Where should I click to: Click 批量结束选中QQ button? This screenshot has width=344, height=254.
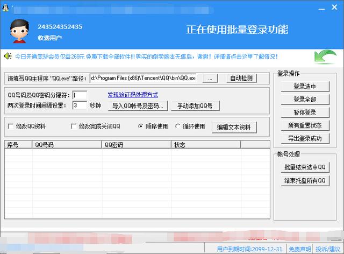(x=305, y=167)
